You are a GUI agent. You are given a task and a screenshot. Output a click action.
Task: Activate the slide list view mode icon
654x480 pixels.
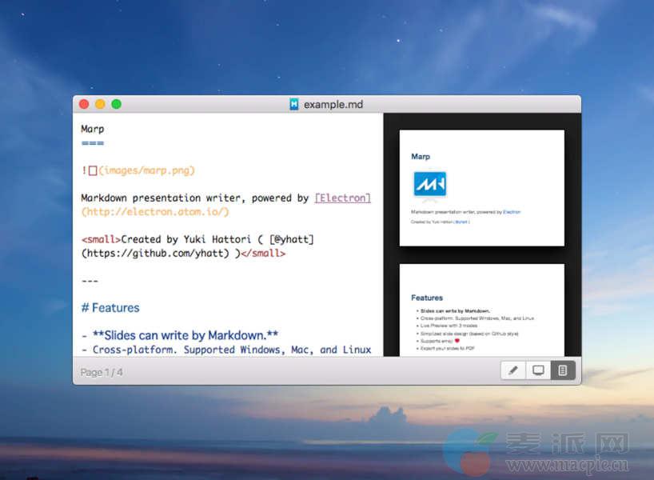click(563, 370)
